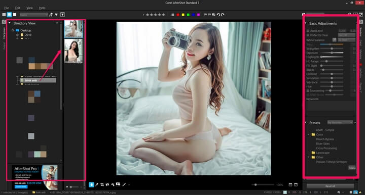Toggle sort direction arrow icon

point(51,15)
